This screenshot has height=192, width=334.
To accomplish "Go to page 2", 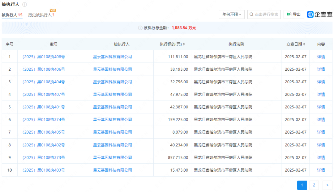I will (x=314, y=185).
